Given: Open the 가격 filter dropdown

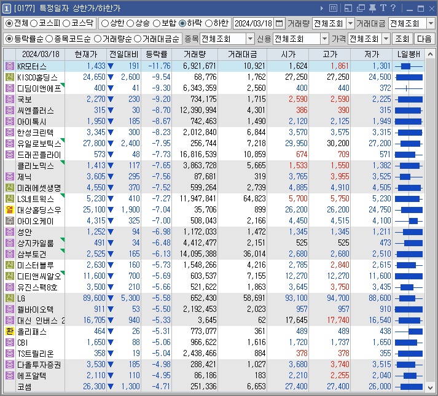Looking at the screenshot, I should click(386, 39).
